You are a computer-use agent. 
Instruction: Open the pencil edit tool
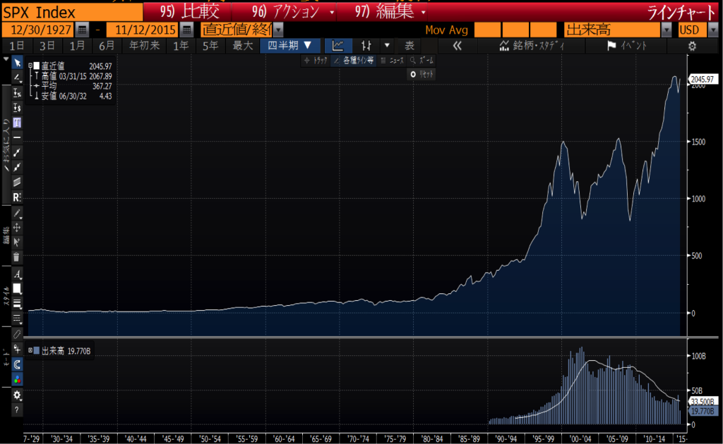tap(17, 213)
